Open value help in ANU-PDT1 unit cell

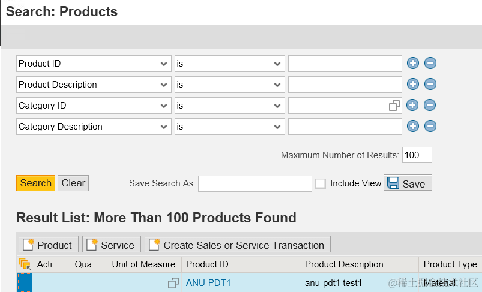(173, 282)
